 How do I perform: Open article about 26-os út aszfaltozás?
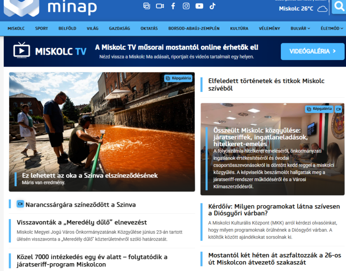275,259
